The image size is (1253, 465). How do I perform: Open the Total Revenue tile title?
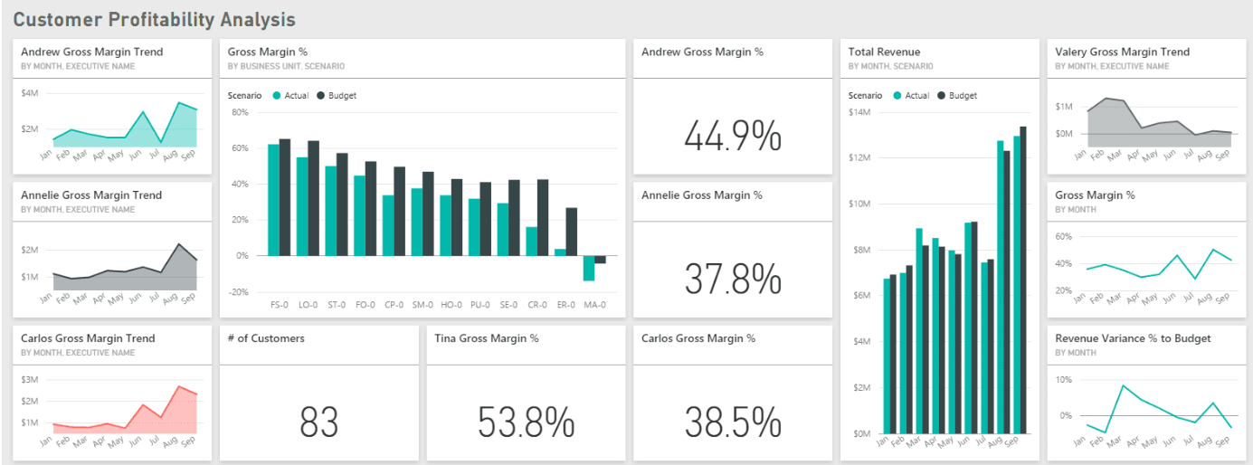884,52
